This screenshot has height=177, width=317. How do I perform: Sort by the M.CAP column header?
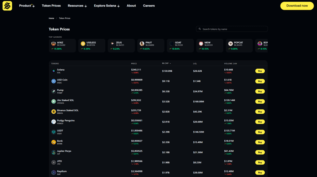pyautogui.click(x=166, y=63)
